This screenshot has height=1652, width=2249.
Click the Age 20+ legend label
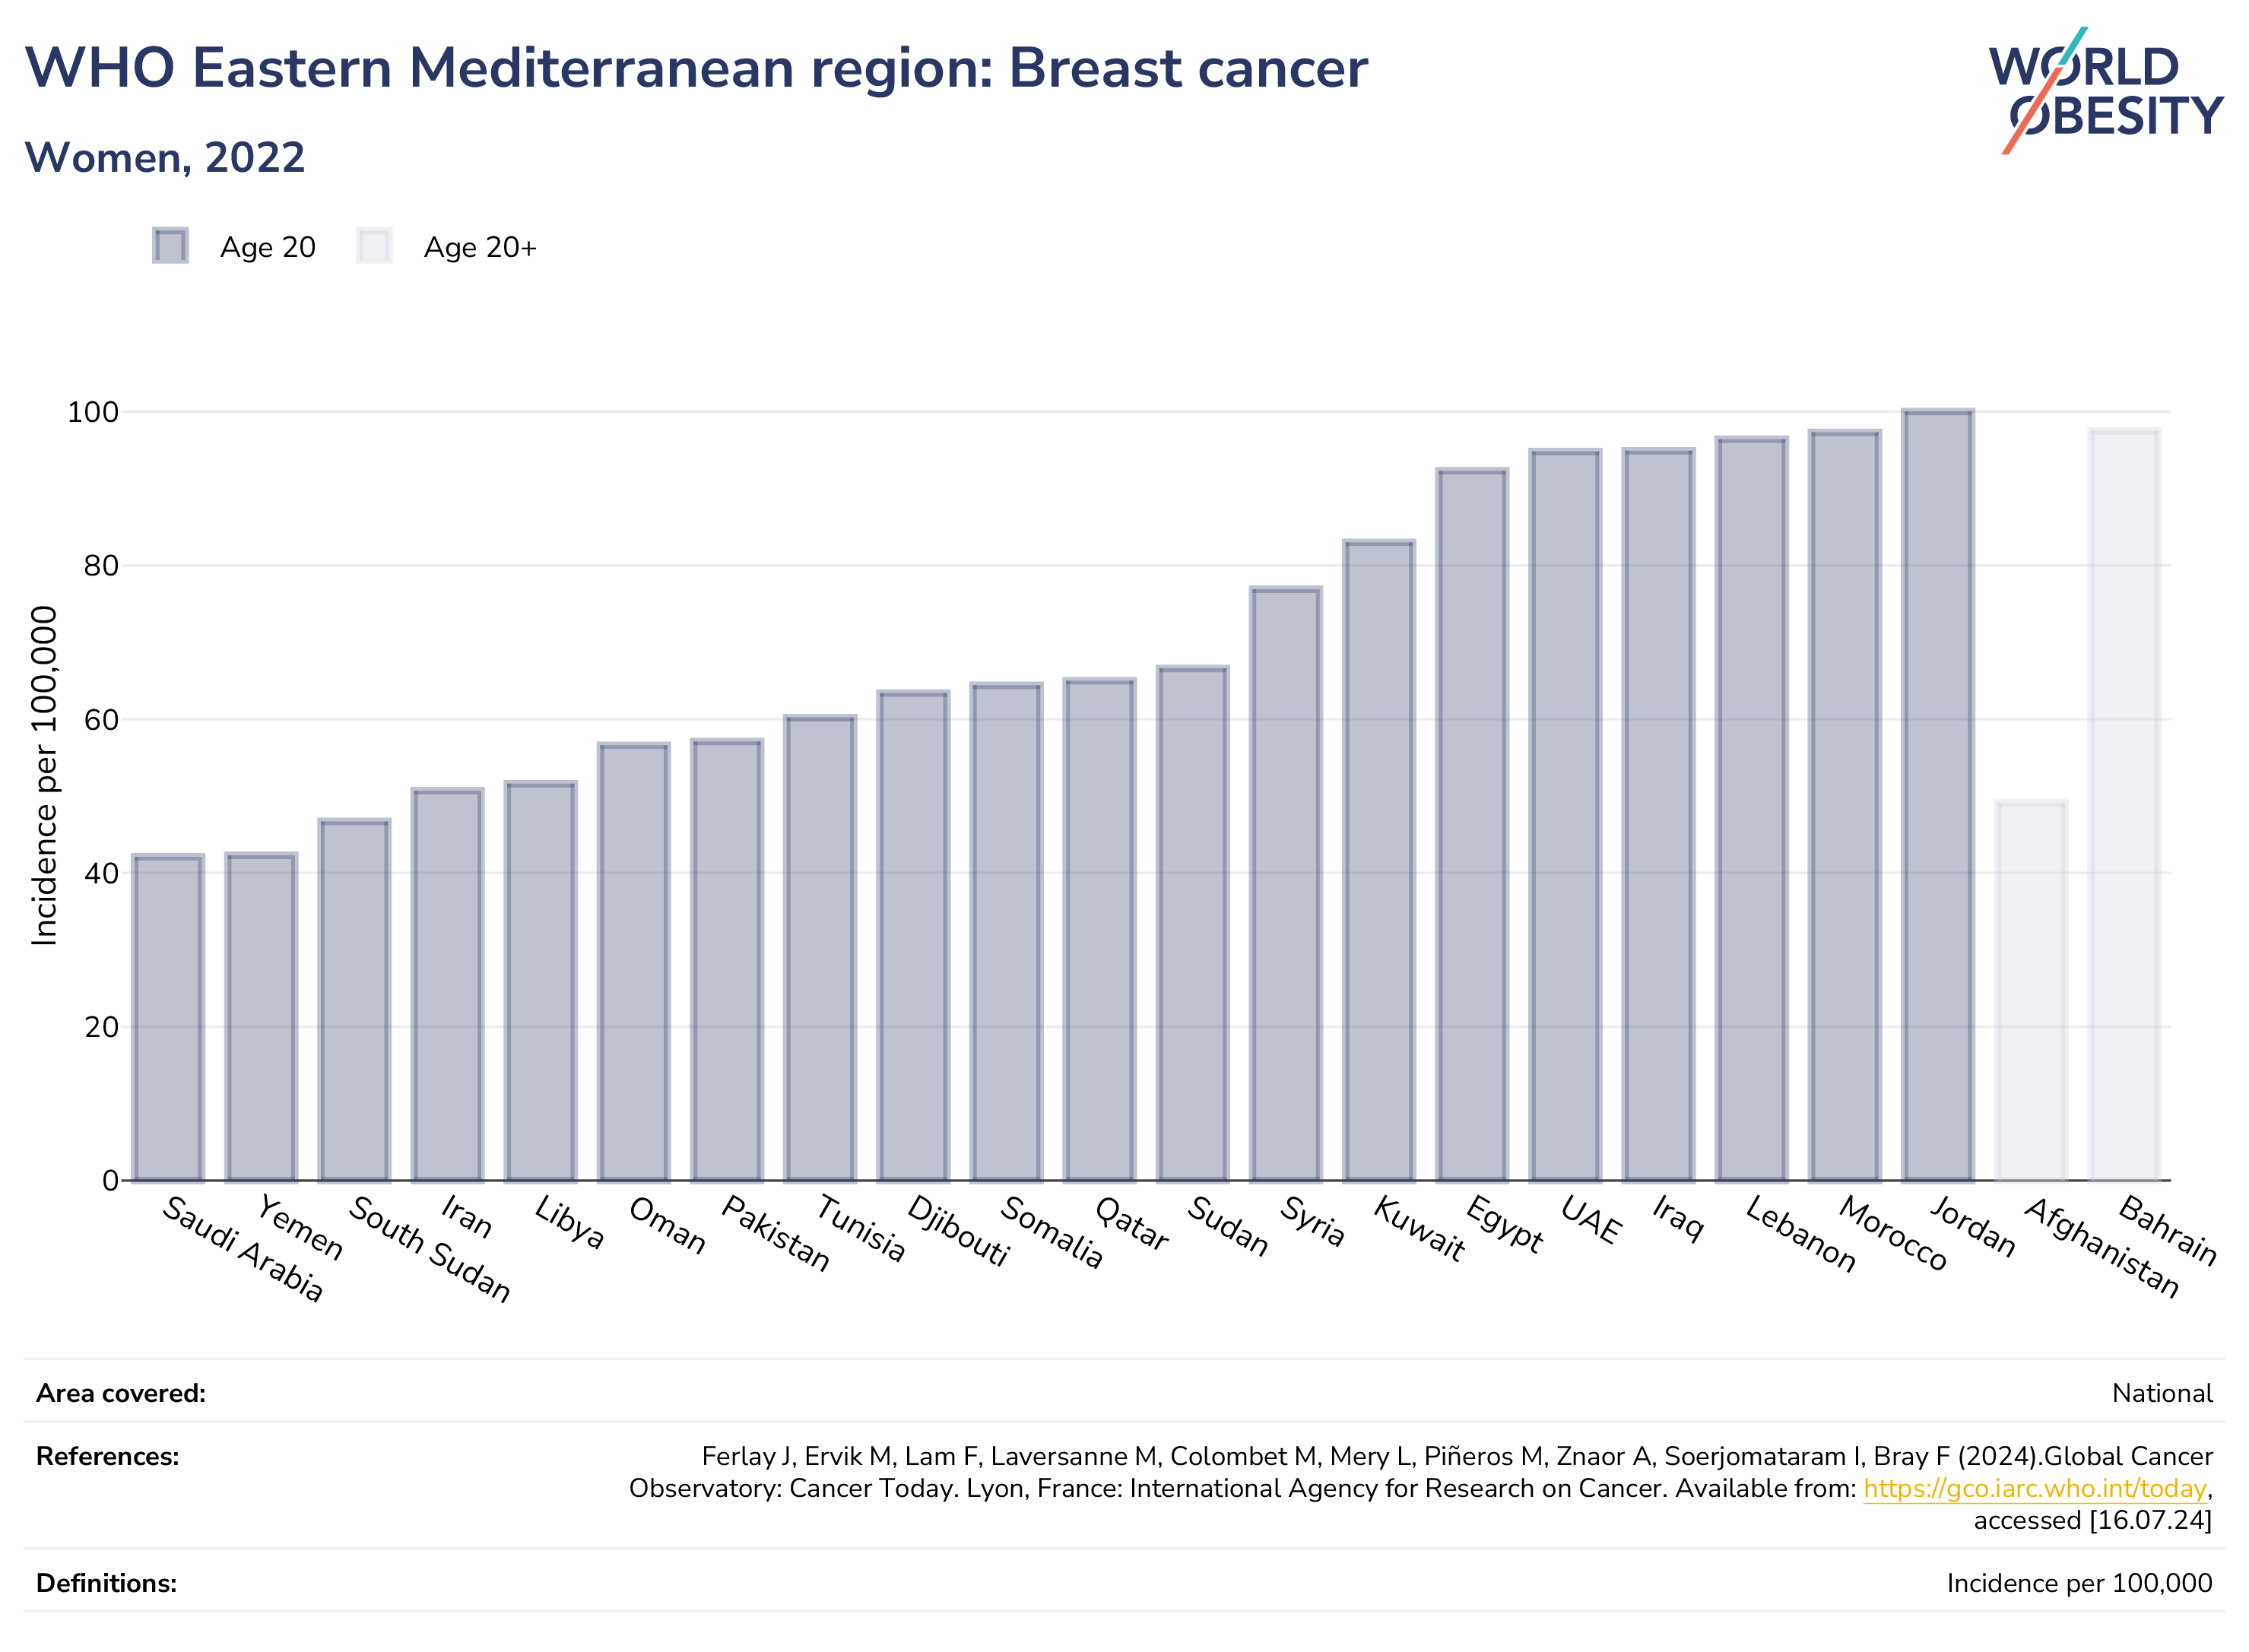coord(480,247)
